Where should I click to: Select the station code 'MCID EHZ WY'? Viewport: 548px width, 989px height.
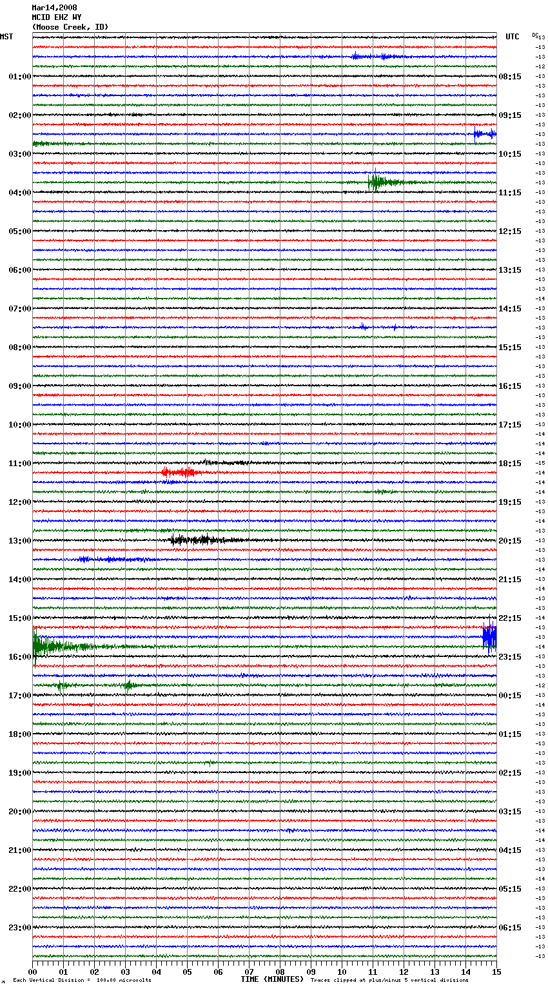(57, 17)
